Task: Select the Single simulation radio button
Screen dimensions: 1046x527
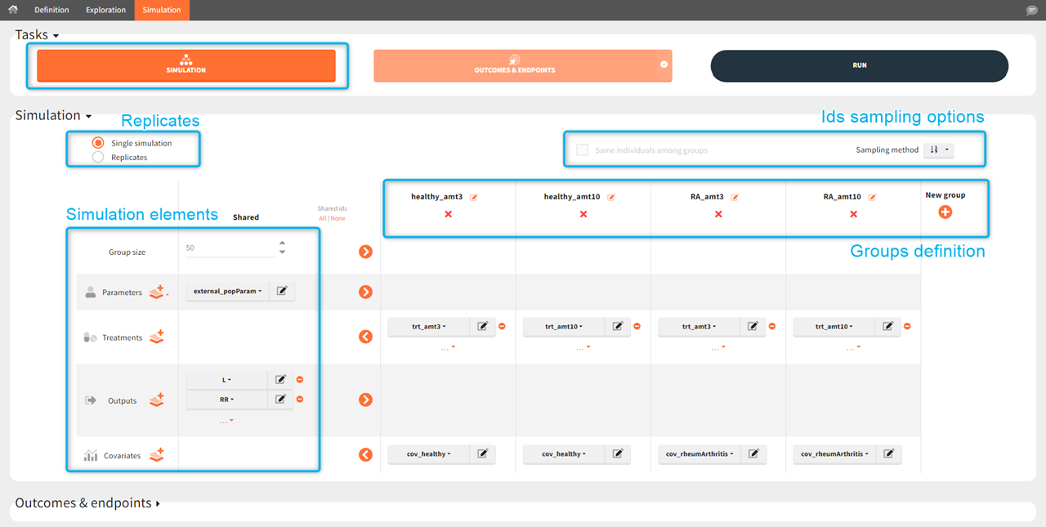Action: 98,143
